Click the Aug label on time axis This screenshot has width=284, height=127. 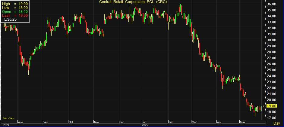coord(21,122)
